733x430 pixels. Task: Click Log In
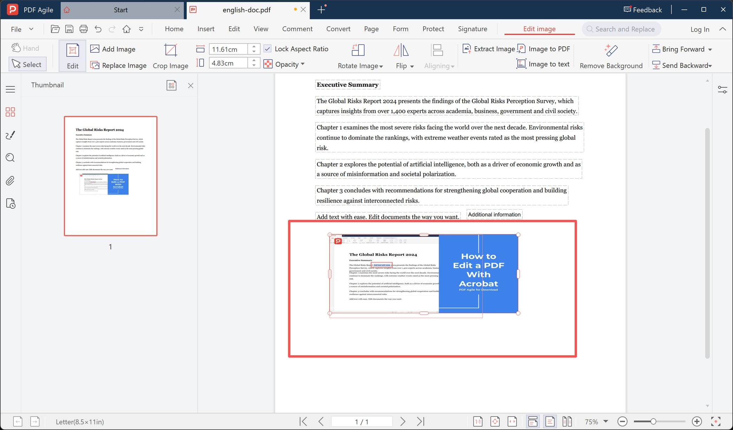[x=700, y=29]
